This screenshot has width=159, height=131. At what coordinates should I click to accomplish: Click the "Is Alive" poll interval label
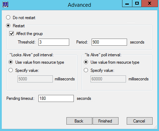coord(103,55)
